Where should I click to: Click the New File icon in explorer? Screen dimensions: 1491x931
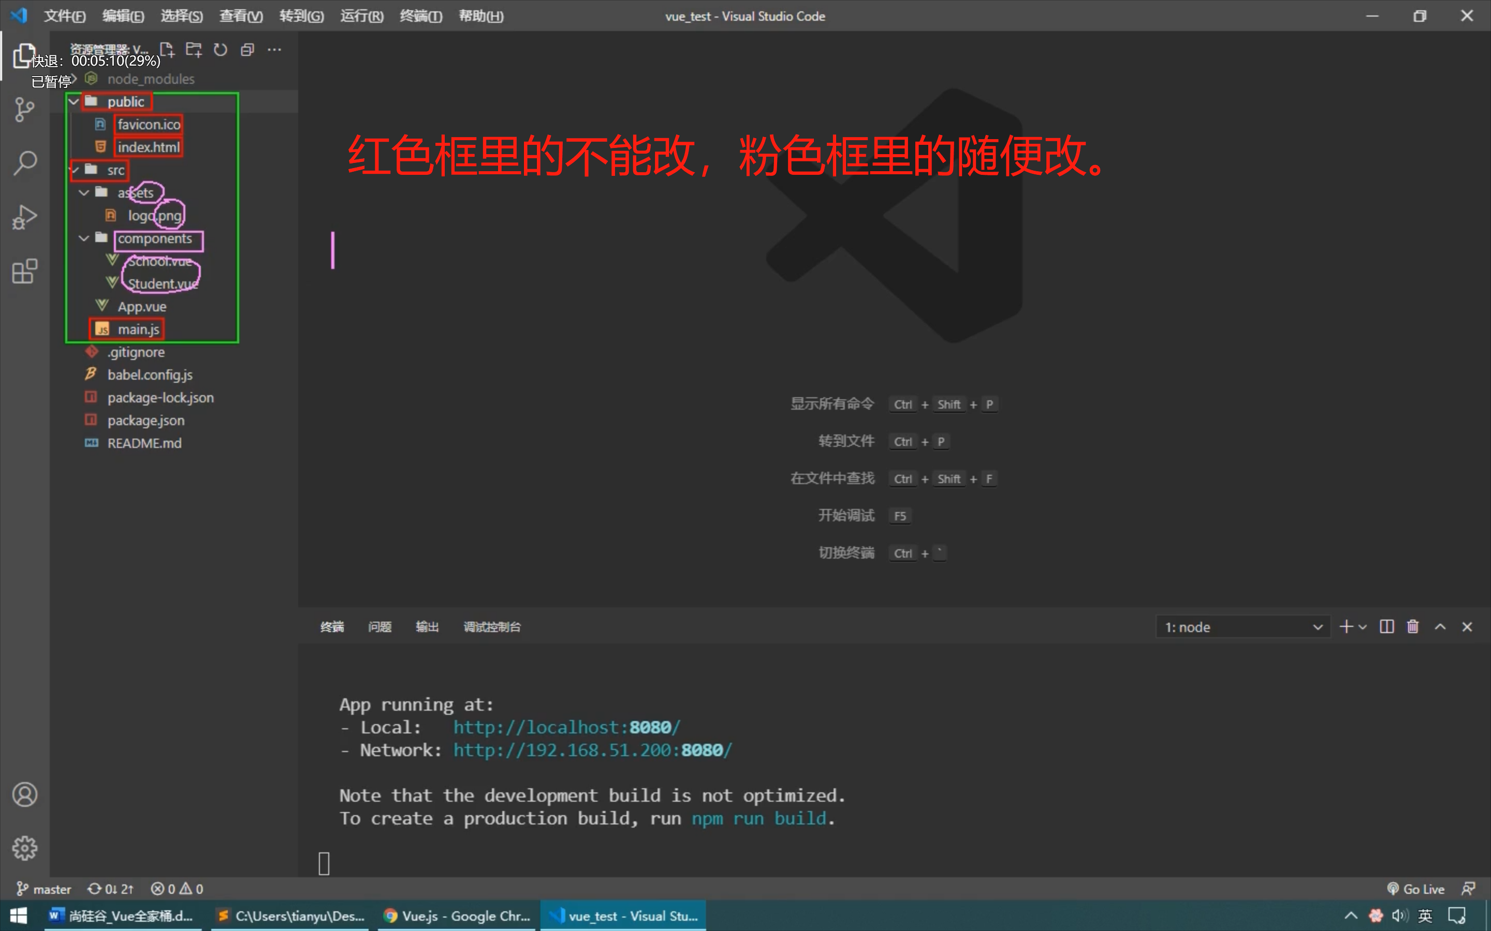click(x=167, y=49)
